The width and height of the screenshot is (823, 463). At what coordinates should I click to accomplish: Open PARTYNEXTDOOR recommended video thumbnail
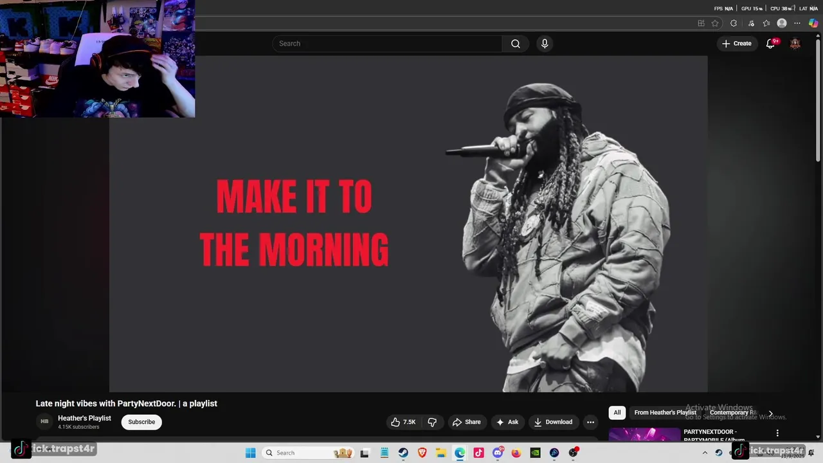644,435
